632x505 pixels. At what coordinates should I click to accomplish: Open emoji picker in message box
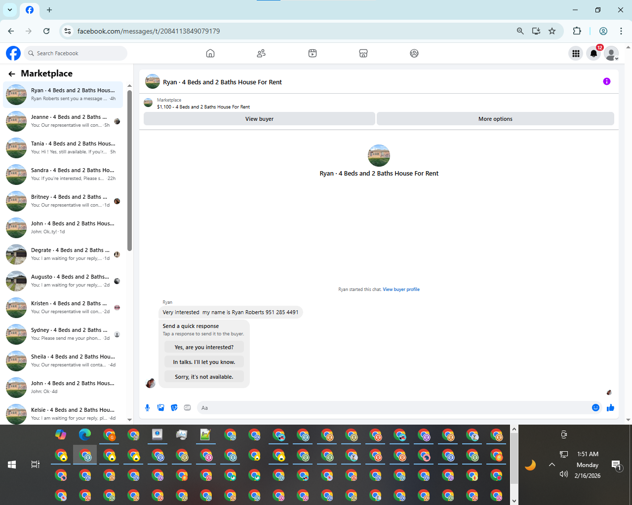coord(595,407)
